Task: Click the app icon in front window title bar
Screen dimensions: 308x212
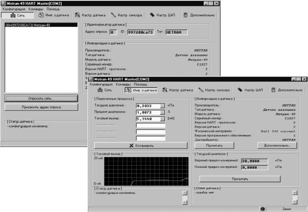Action: 91,79
